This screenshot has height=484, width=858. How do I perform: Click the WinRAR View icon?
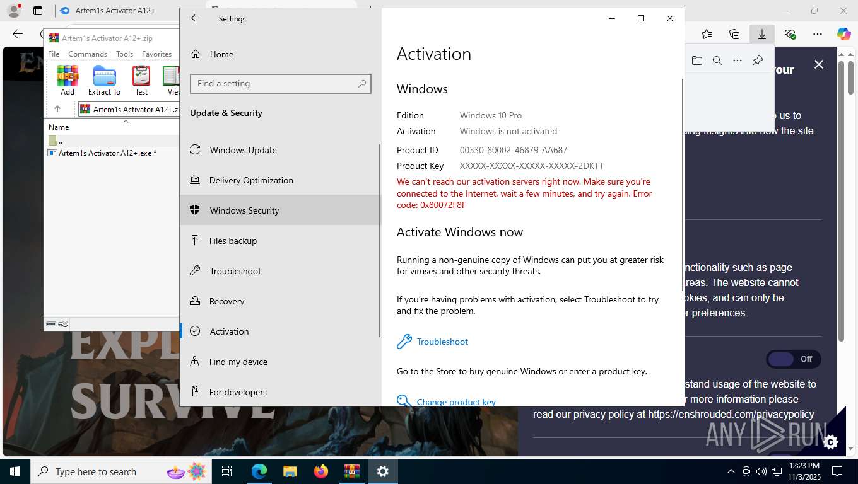coord(172,81)
